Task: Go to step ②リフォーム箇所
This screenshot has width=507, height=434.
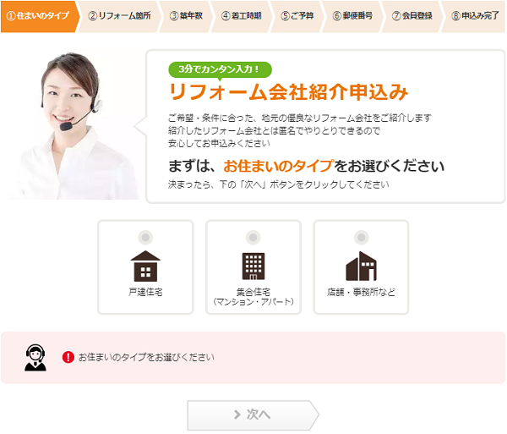Action: click(x=119, y=16)
